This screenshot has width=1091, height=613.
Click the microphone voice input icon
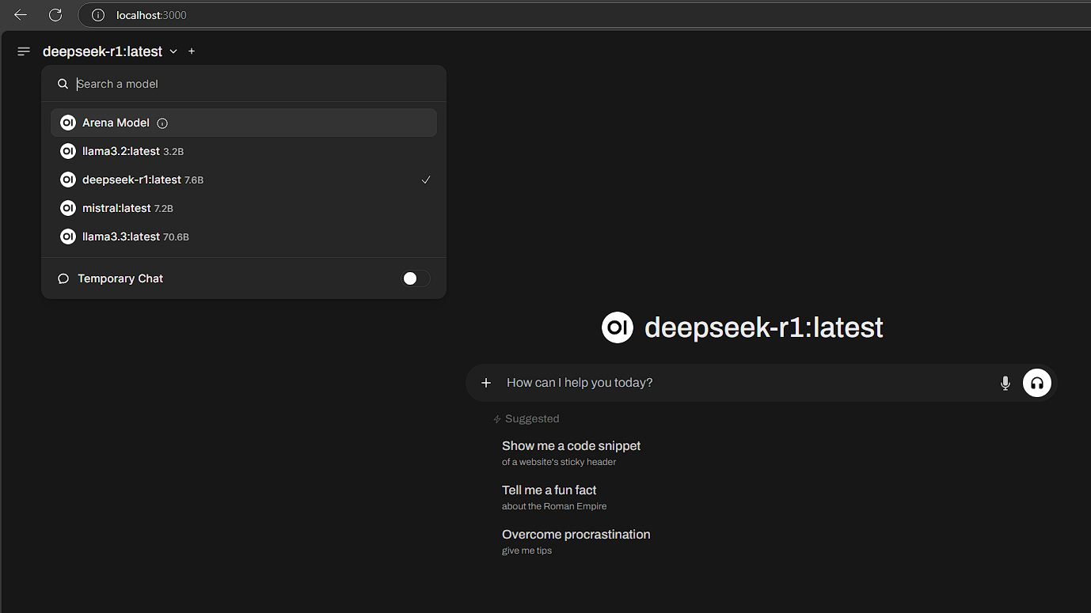1005,383
